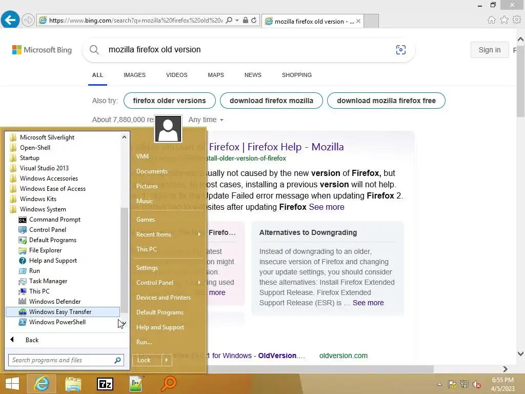Open Favorites star icon
Viewport: 525px width, 394px height.
coord(504,20)
